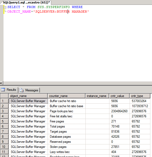Image resolution: width=152 pixels, height=157 pixels.
Task: Click SYS.SYSPERFINFO in the query text
Action: [x=54, y=7]
